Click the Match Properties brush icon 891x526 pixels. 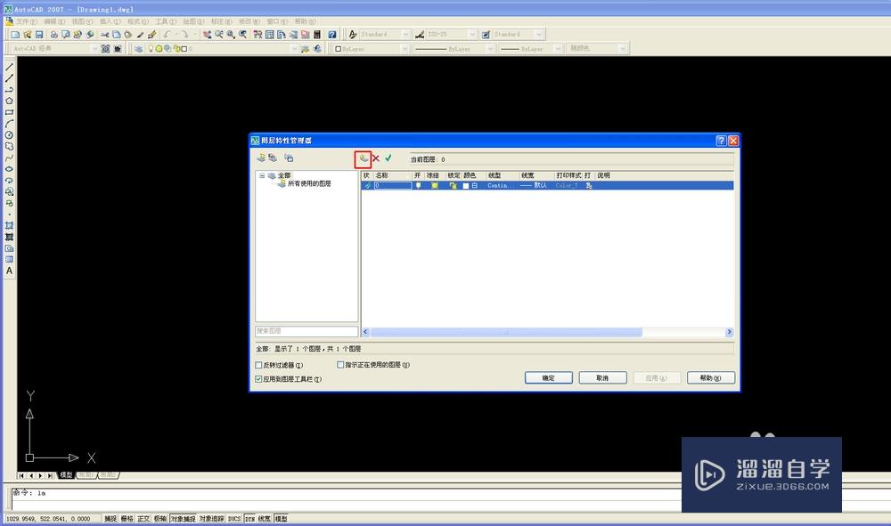[141, 35]
